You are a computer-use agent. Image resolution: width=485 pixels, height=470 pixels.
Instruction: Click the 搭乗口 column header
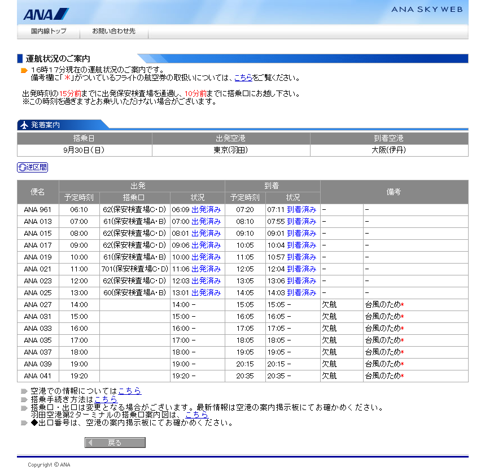tap(134, 197)
